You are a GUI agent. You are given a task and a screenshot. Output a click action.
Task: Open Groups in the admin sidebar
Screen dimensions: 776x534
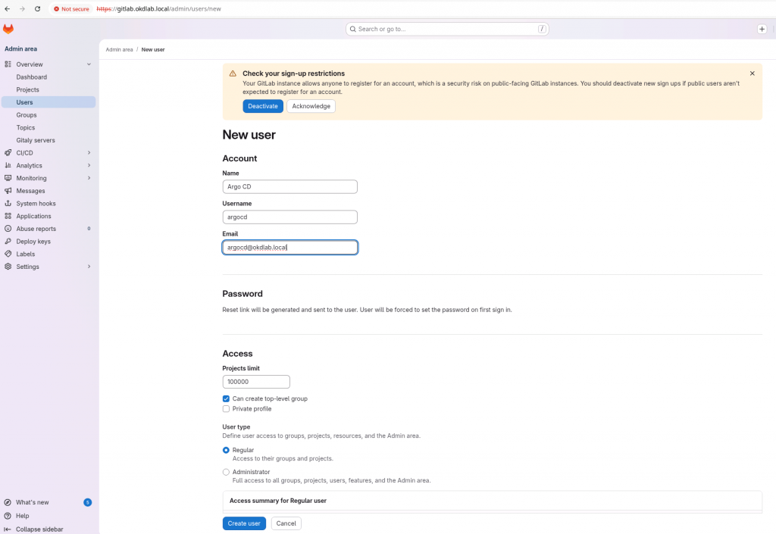click(x=27, y=115)
